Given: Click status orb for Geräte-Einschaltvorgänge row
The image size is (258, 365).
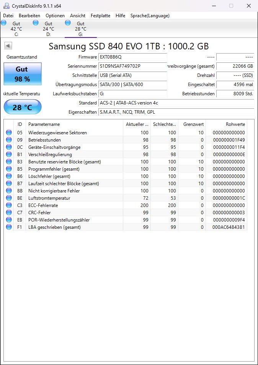Looking at the screenshot, I should coord(9,147).
